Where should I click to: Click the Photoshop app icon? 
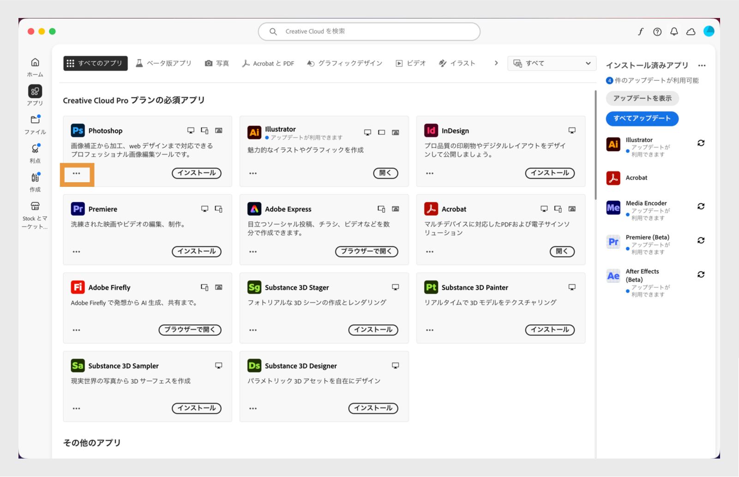coord(78,131)
